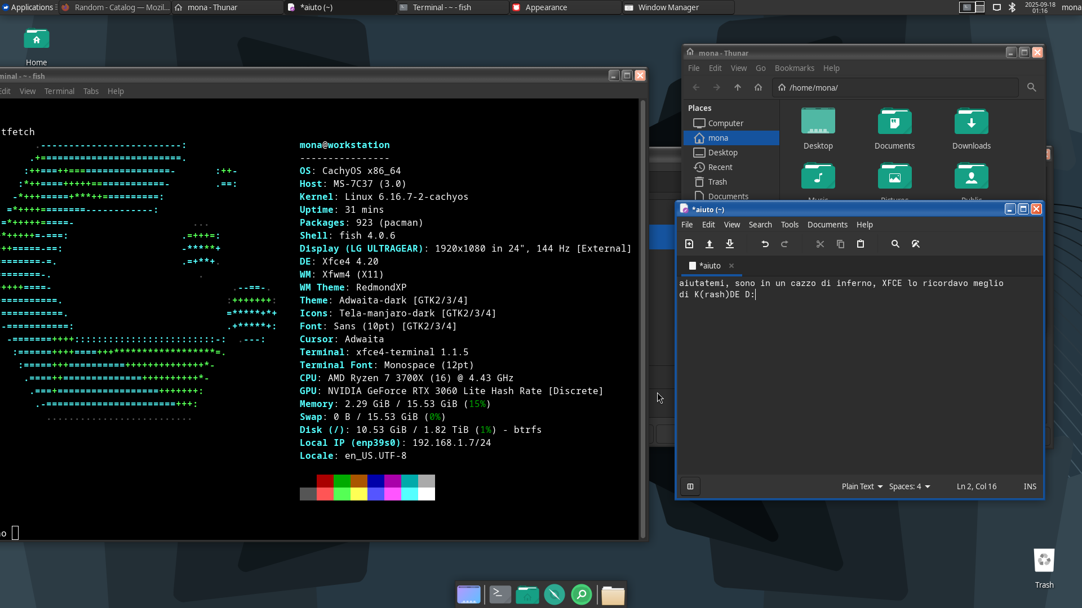Open Spaces: 4 indentation dropdown

click(x=909, y=486)
